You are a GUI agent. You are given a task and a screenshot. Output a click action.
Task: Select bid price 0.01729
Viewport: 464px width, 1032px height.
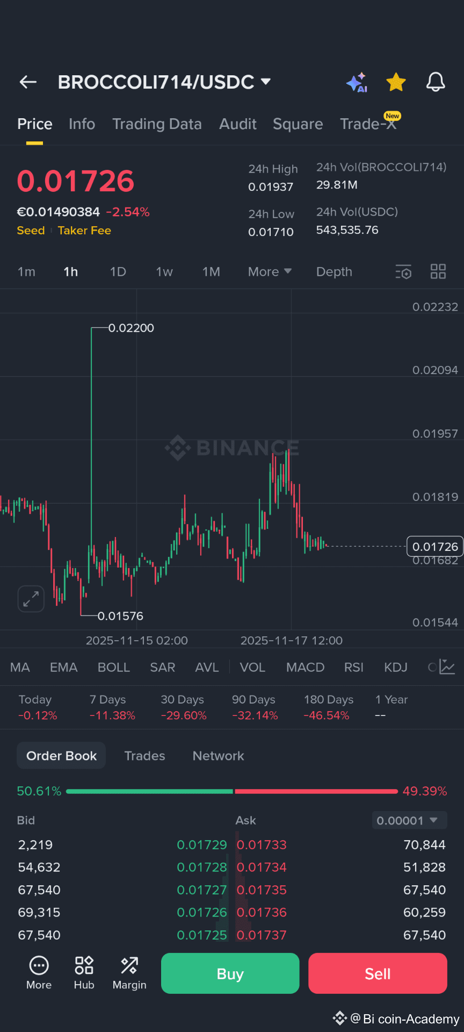[x=202, y=845]
